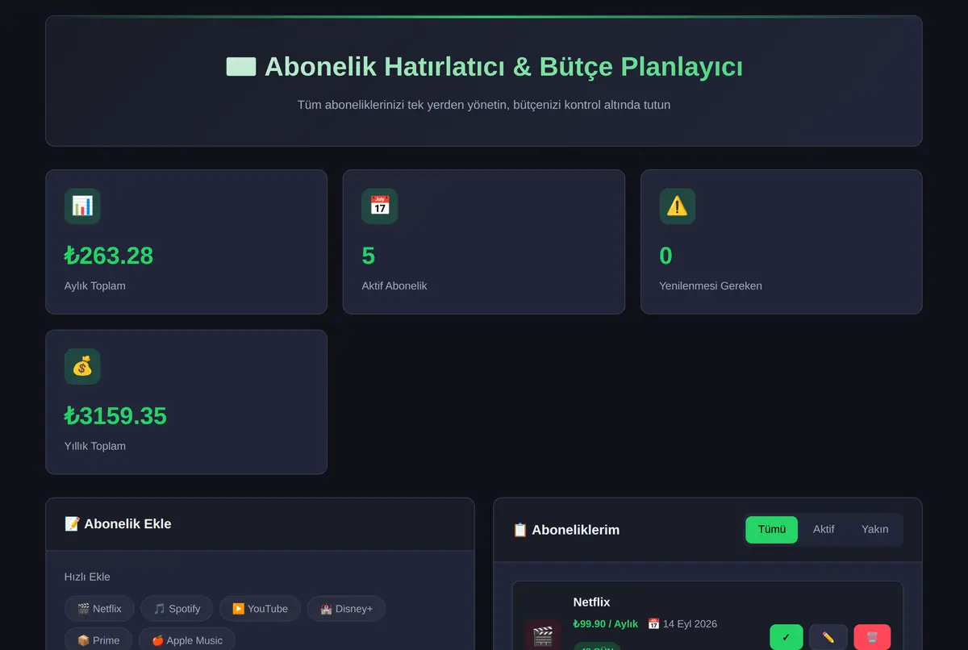
Task: Click the clipboard icon beside Aboneliklerim
Action: click(520, 530)
